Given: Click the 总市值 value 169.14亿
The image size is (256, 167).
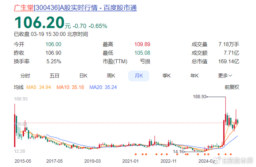Looking at the screenshot, I should 229,61.
